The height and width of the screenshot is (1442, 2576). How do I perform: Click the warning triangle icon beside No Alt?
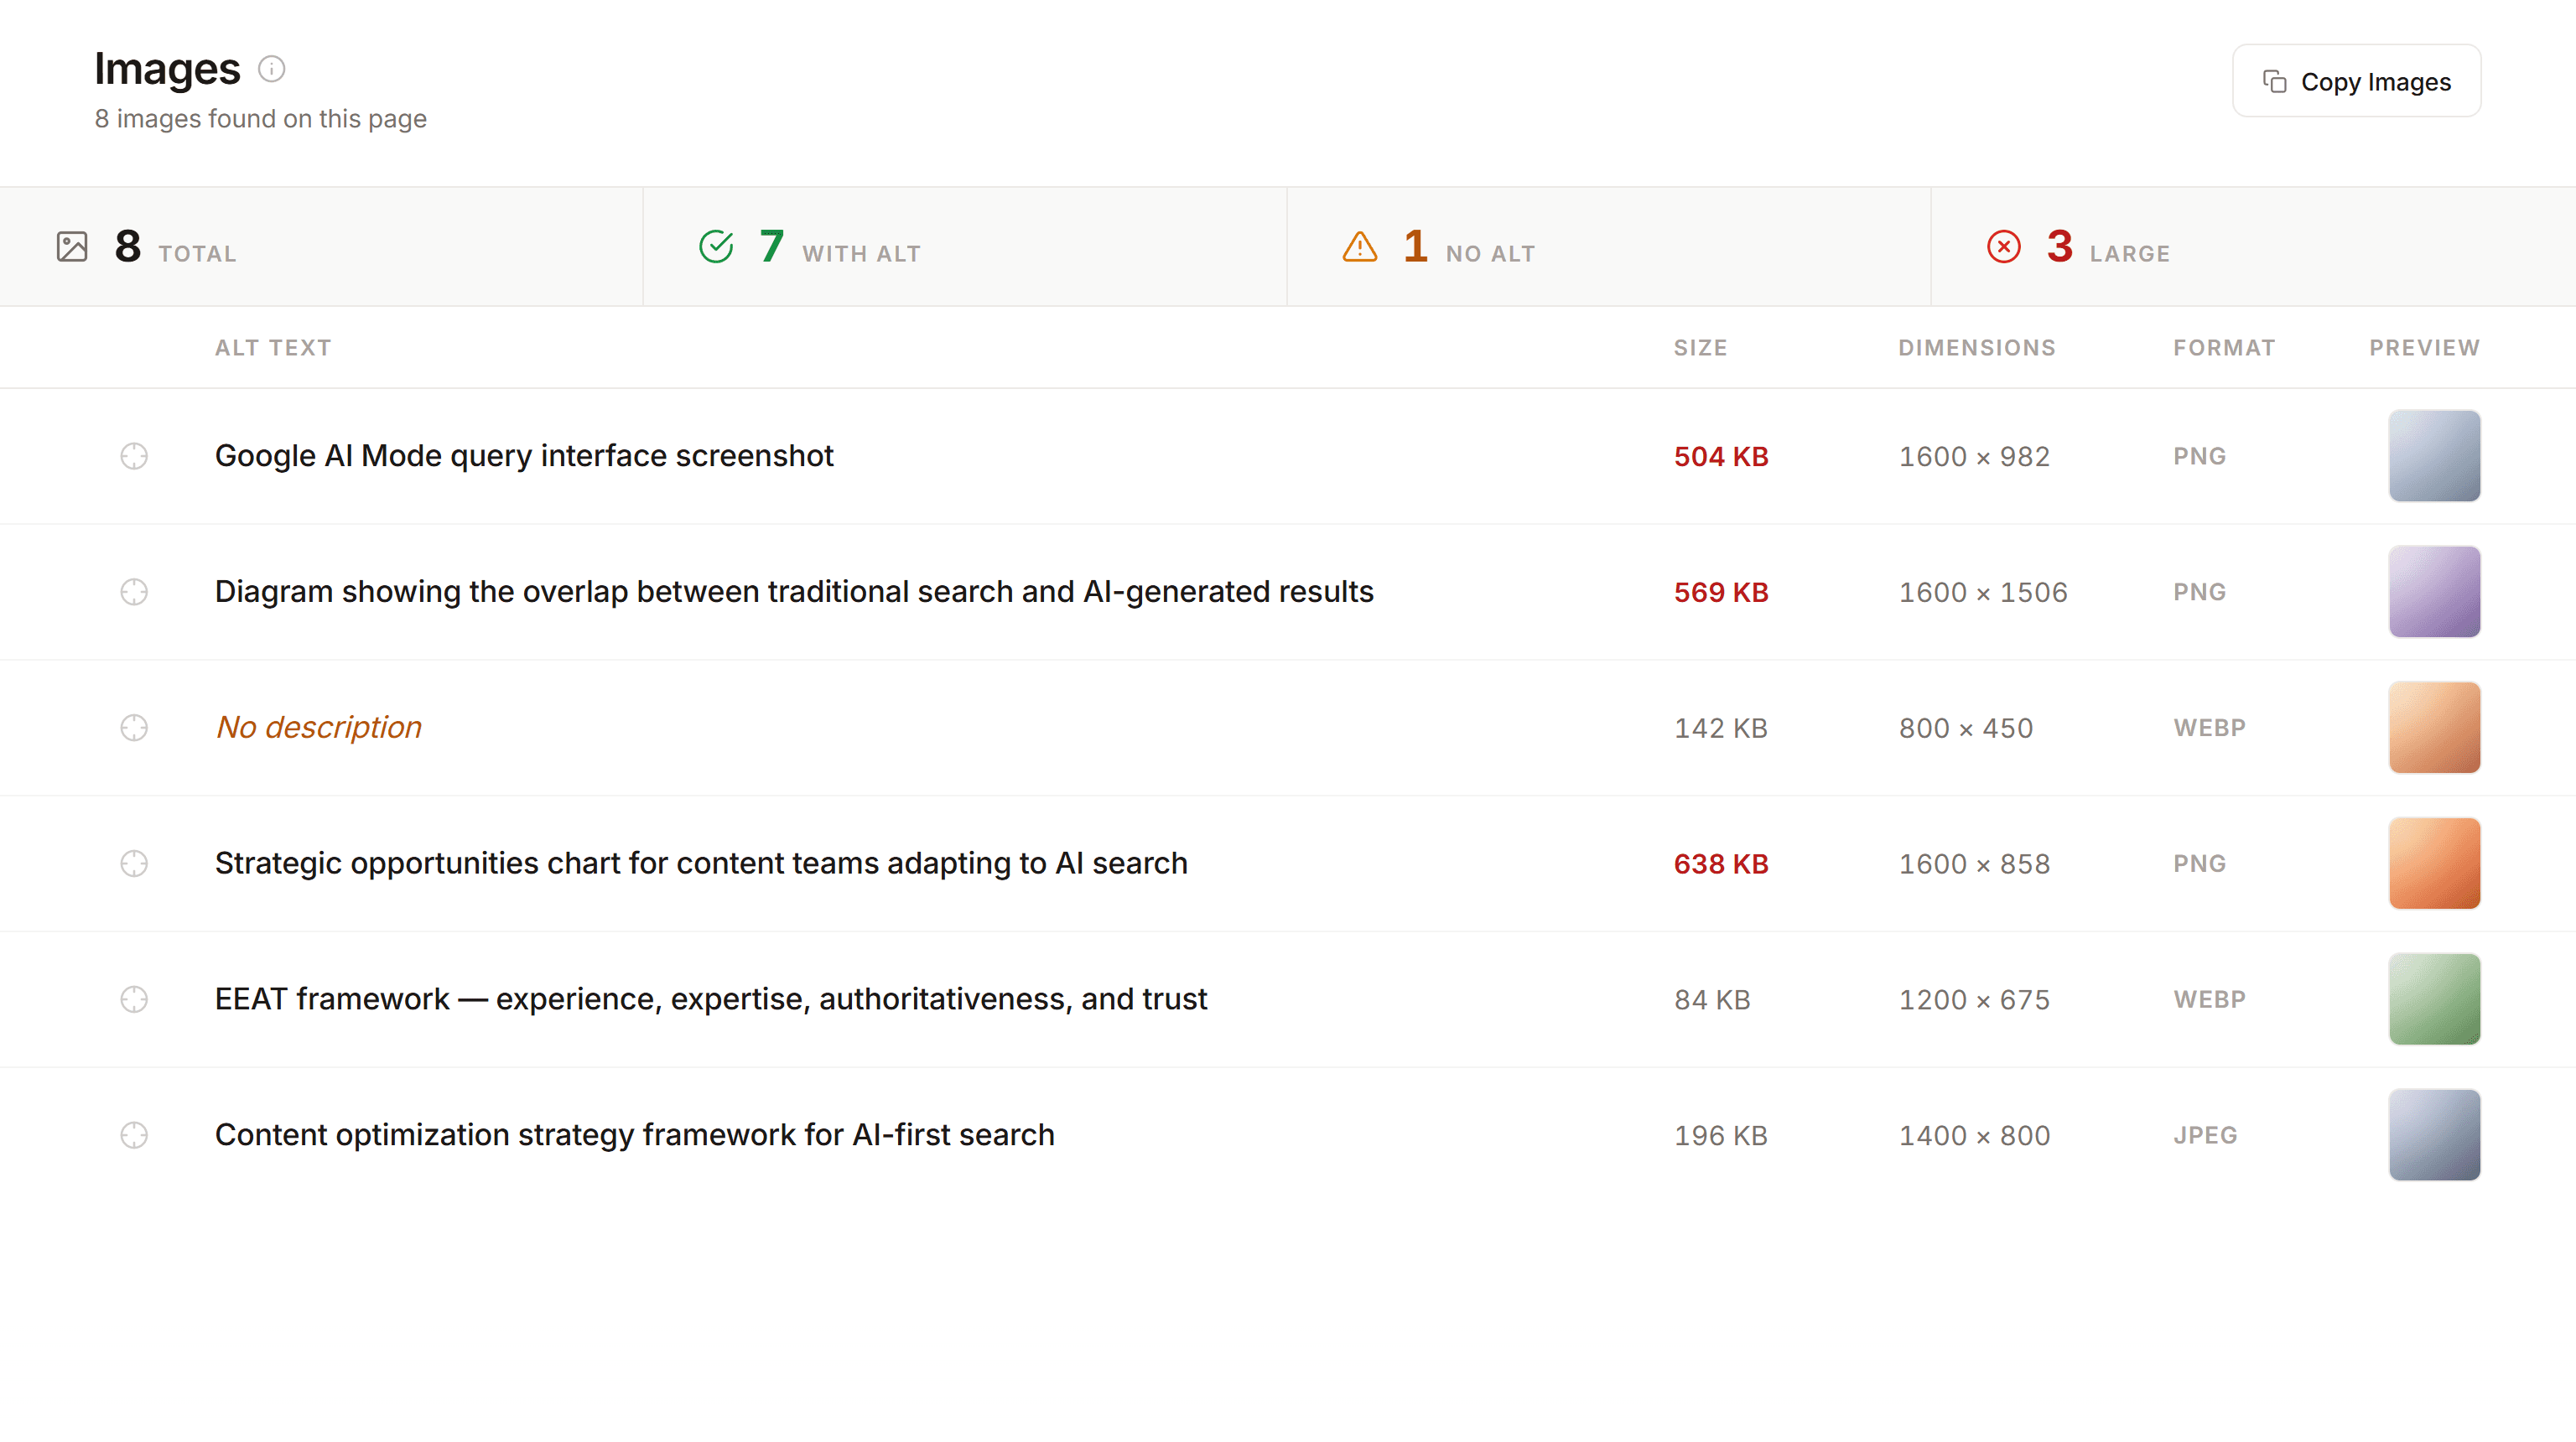click(1360, 246)
